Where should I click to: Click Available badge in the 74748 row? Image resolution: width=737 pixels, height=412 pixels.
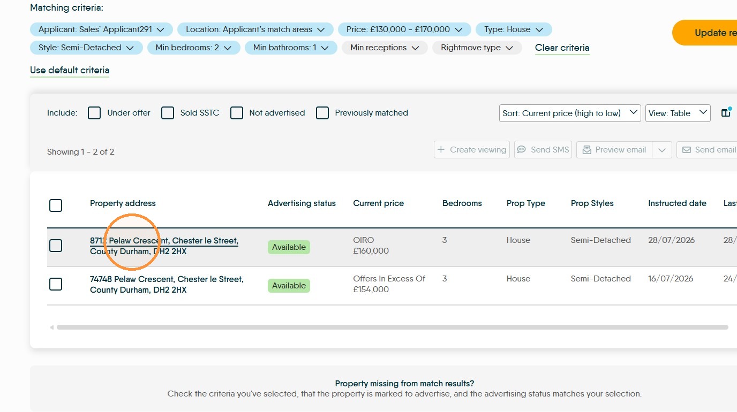(x=289, y=286)
